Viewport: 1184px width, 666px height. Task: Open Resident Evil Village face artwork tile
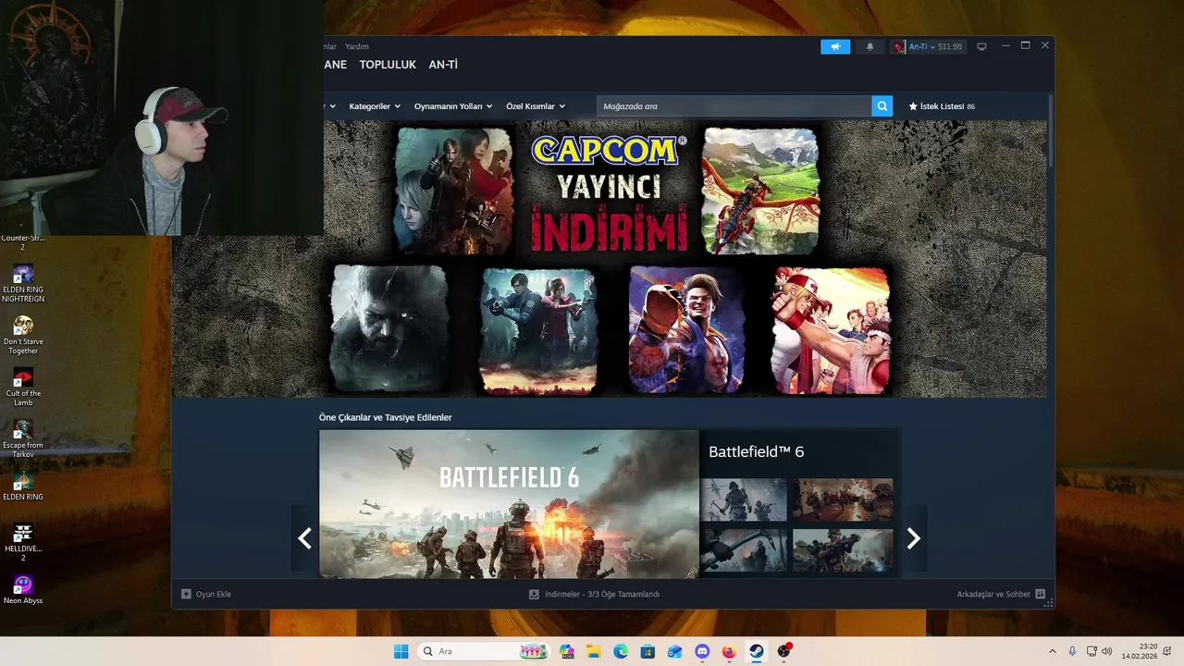390,328
